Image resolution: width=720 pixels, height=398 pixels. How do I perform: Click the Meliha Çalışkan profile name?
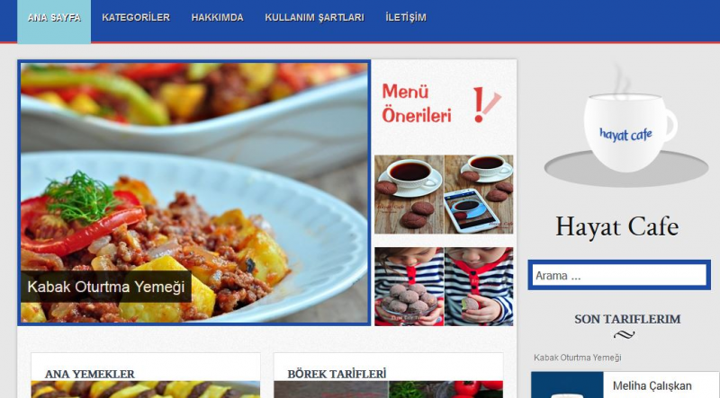[652, 386]
